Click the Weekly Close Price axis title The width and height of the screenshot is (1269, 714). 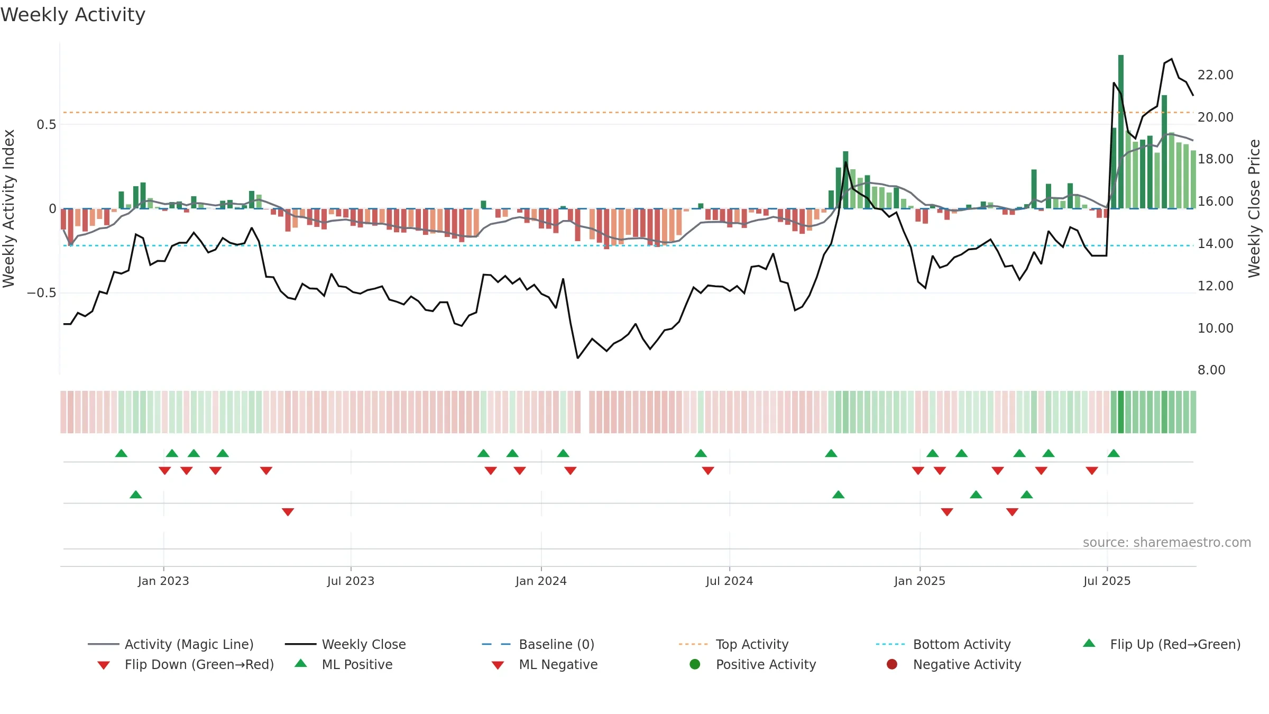point(1254,208)
